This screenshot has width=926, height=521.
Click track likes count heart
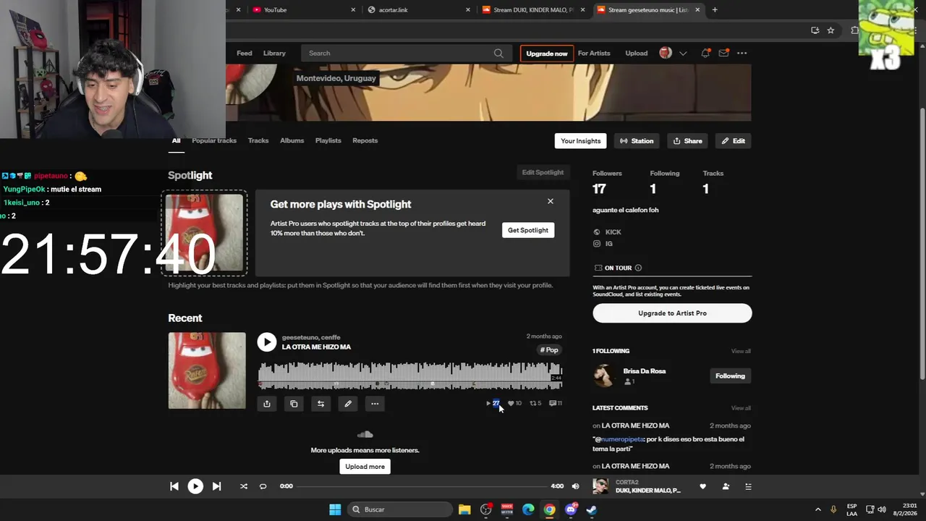(514, 403)
